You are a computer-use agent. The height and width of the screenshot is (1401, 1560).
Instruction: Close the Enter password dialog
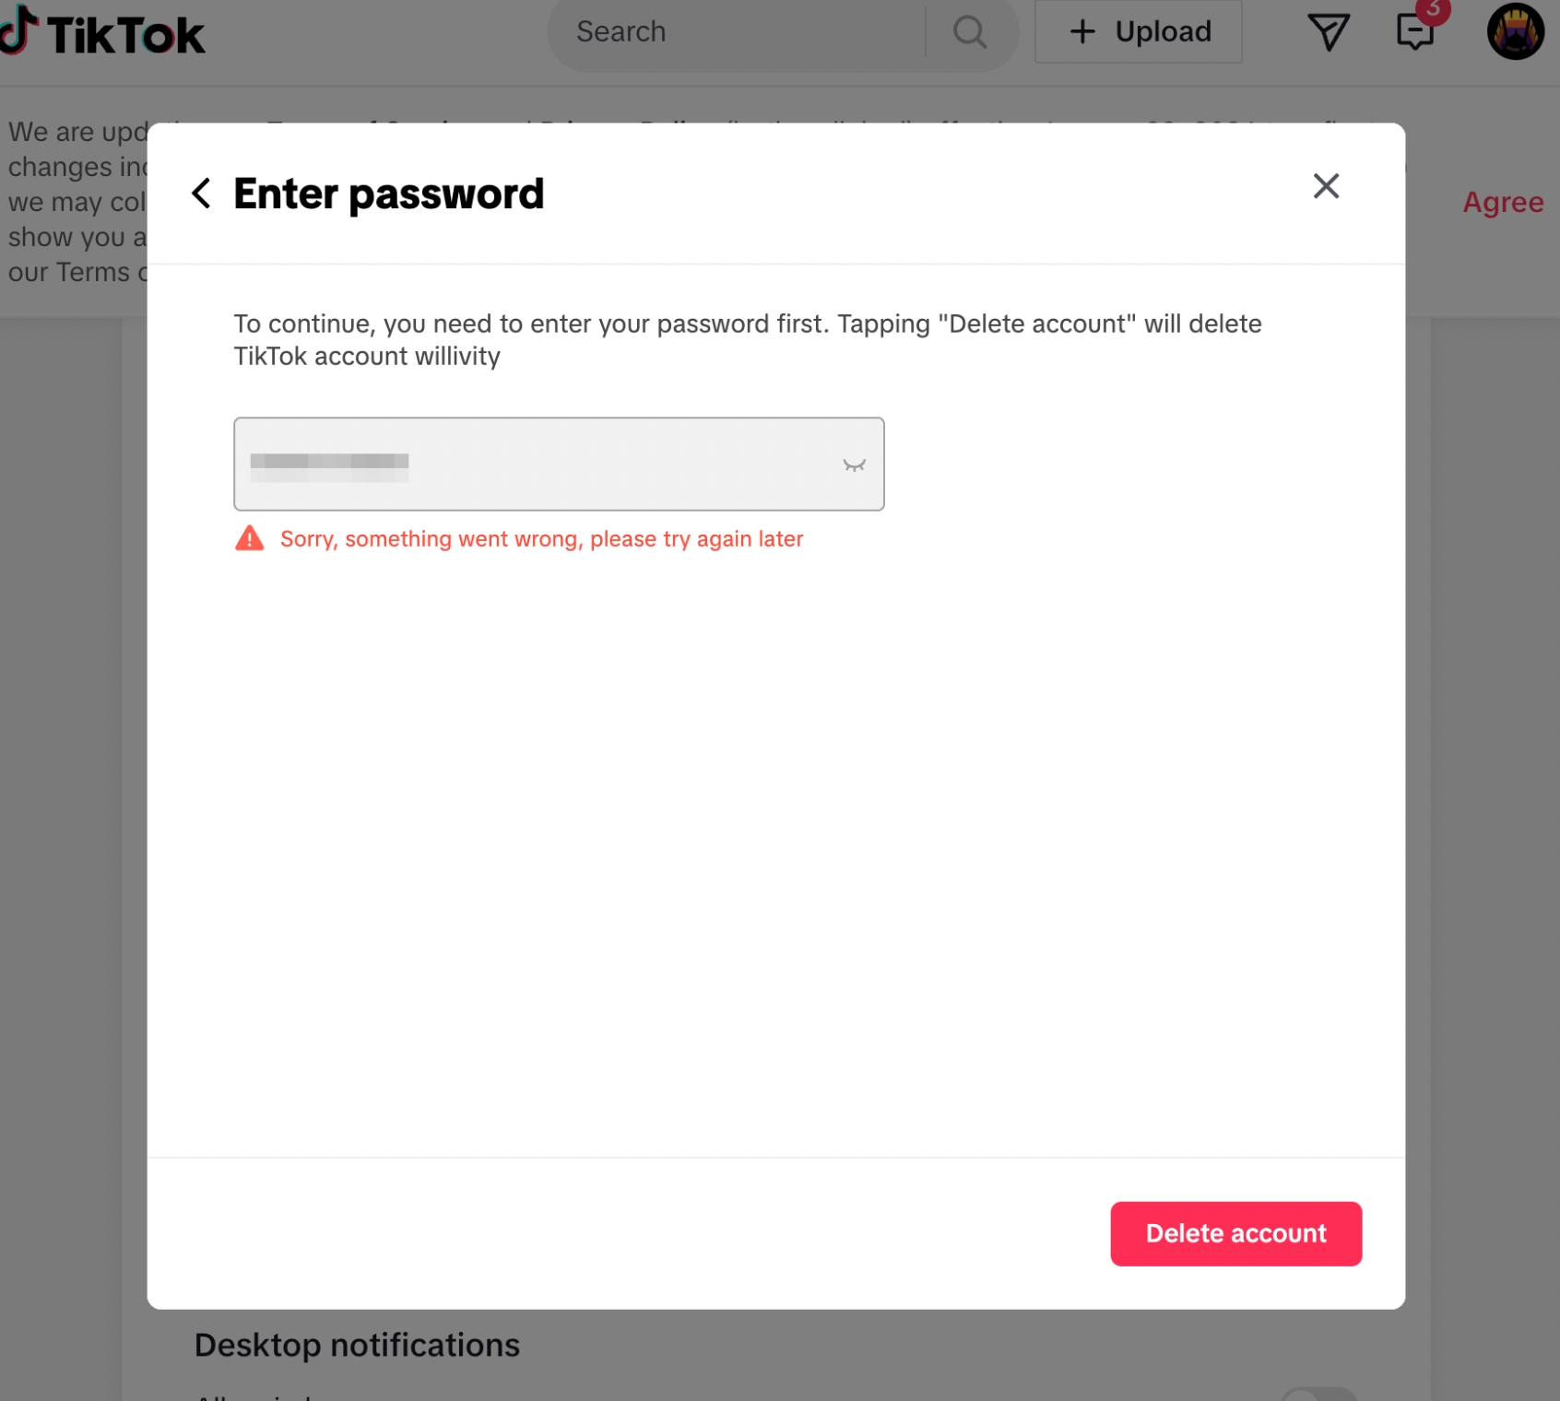1326,186
